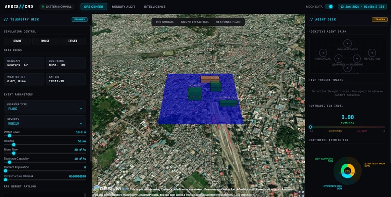Click the AEGIS//CMD logo
This screenshot has width=391, height=197.
pos(19,7)
